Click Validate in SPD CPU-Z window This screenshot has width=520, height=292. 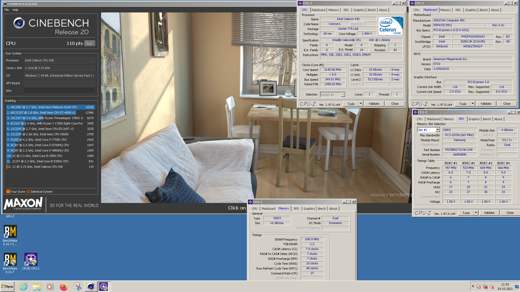[x=489, y=213]
